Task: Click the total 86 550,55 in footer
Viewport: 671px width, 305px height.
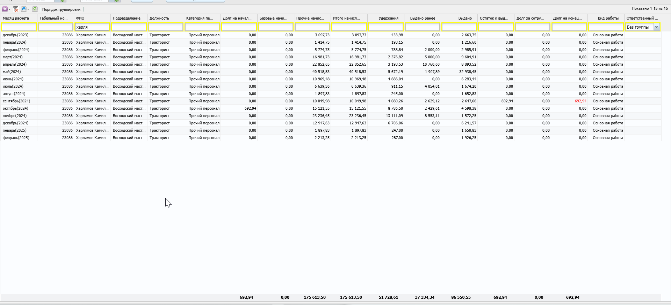Action: [461, 297]
